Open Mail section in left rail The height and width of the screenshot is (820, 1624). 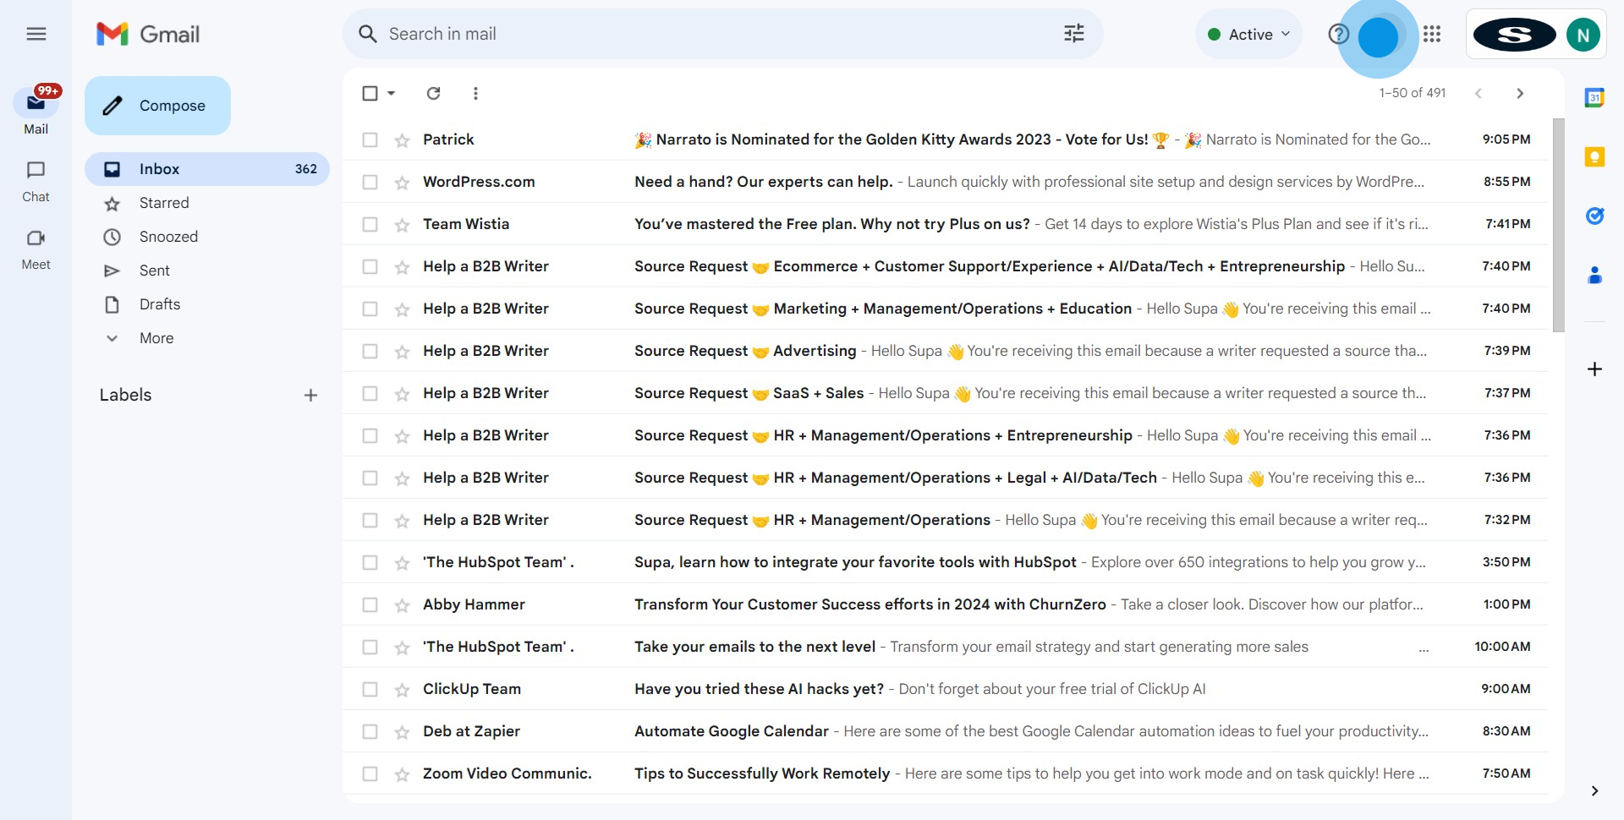[36, 111]
